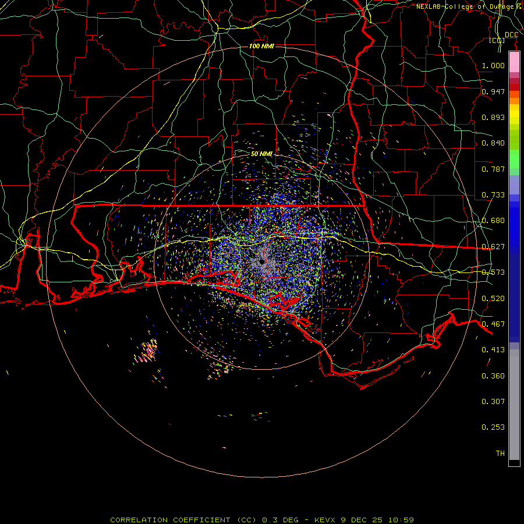This screenshot has height=524, width=524.
Task: Pick the red segment of the color scale
Action: click(x=514, y=87)
